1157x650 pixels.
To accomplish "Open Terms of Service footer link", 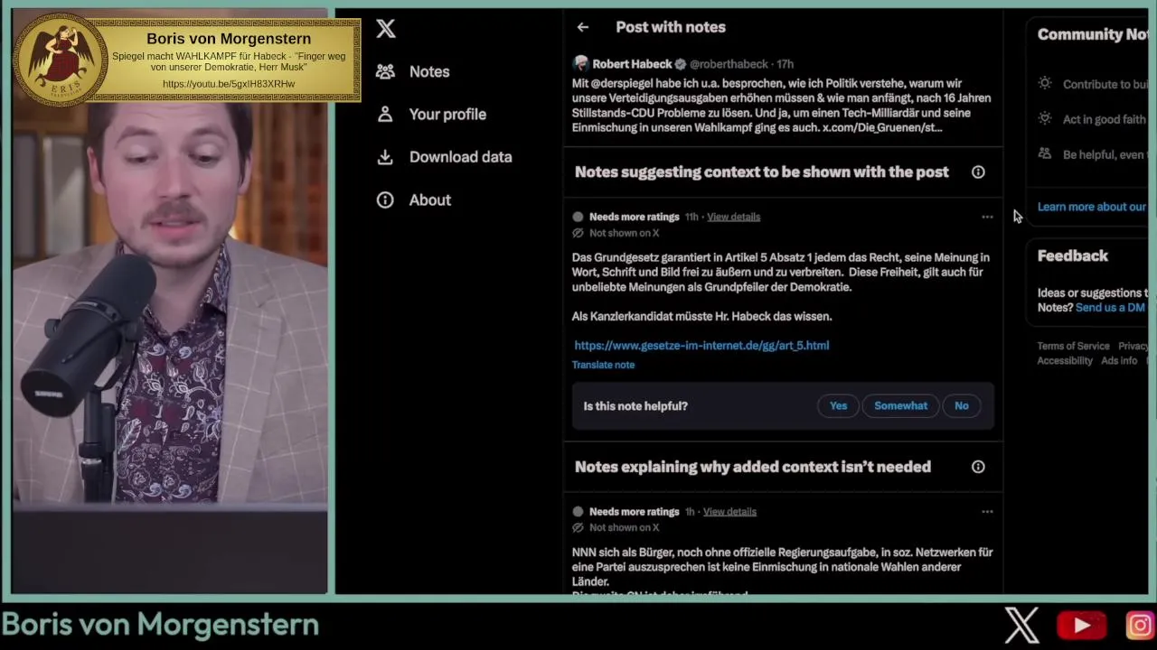I will (1073, 346).
